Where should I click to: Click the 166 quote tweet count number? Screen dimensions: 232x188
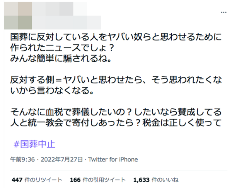75,180
